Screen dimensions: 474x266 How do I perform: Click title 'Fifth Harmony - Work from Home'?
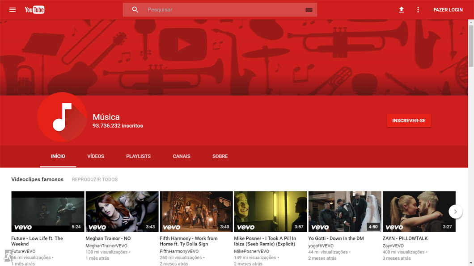pos(189,241)
